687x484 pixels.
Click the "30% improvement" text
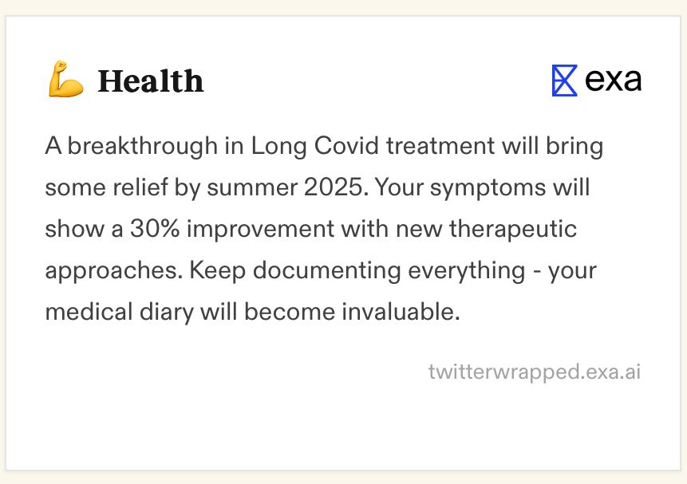(232, 229)
